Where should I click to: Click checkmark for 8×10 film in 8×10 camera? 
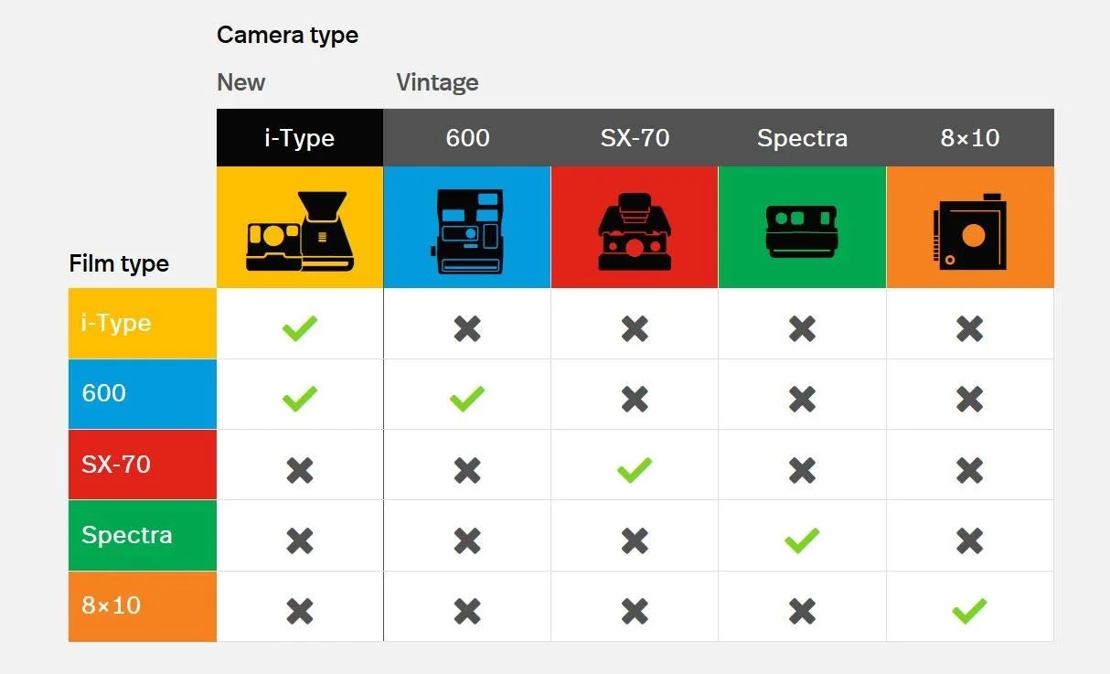point(969,610)
